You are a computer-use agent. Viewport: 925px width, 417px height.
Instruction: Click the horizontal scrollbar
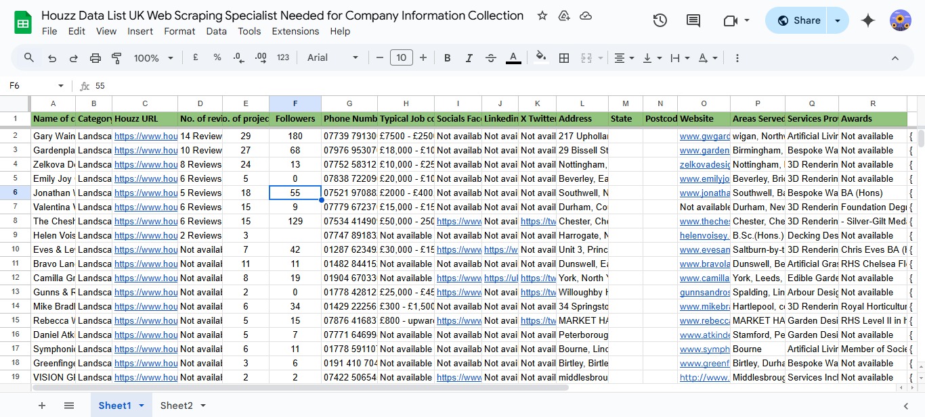coord(301,388)
